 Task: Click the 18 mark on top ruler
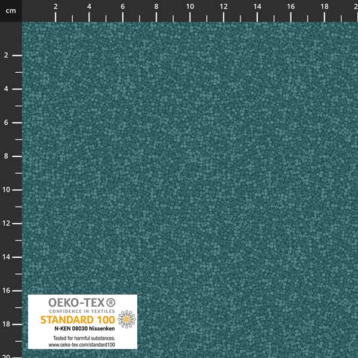pos(324,6)
